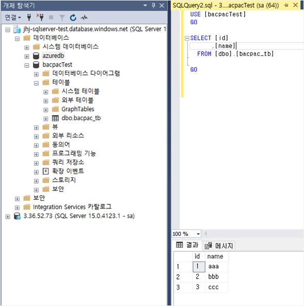Expand the GraphTables folder
The width and height of the screenshot is (304, 306).
[46, 110]
